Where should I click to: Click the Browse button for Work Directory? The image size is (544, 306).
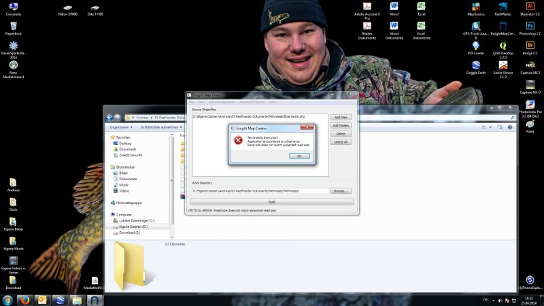[341, 191]
